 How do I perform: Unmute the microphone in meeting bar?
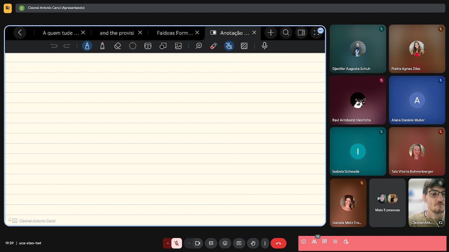[176, 243]
